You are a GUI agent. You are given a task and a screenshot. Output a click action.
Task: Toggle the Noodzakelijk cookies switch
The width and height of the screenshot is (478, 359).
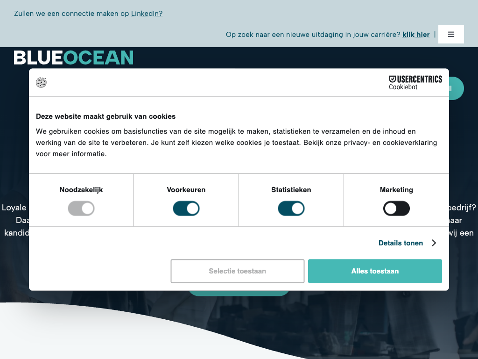[81, 208]
